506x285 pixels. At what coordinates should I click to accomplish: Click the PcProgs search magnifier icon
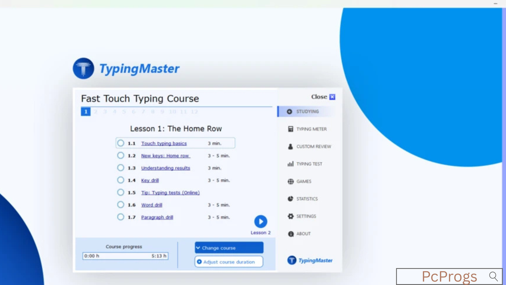(x=493, y=276)
